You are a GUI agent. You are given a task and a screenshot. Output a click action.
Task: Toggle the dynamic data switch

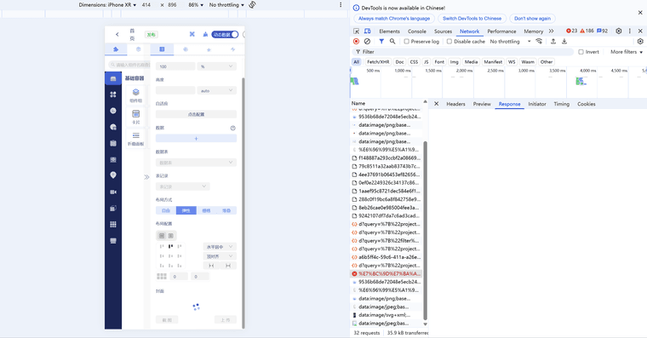(x=226, y=34)
